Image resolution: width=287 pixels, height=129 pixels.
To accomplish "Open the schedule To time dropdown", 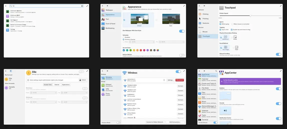I will (x=172, y=42).
